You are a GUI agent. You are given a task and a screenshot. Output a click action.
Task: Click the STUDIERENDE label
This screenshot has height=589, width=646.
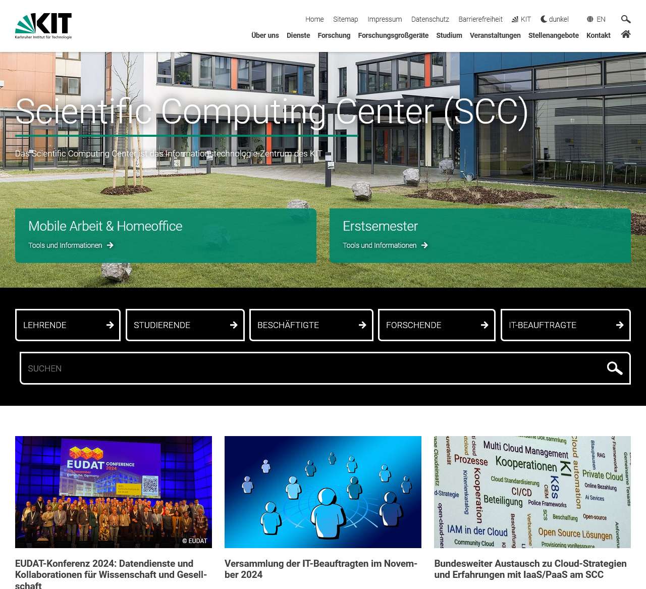click(x=162, y=325)
